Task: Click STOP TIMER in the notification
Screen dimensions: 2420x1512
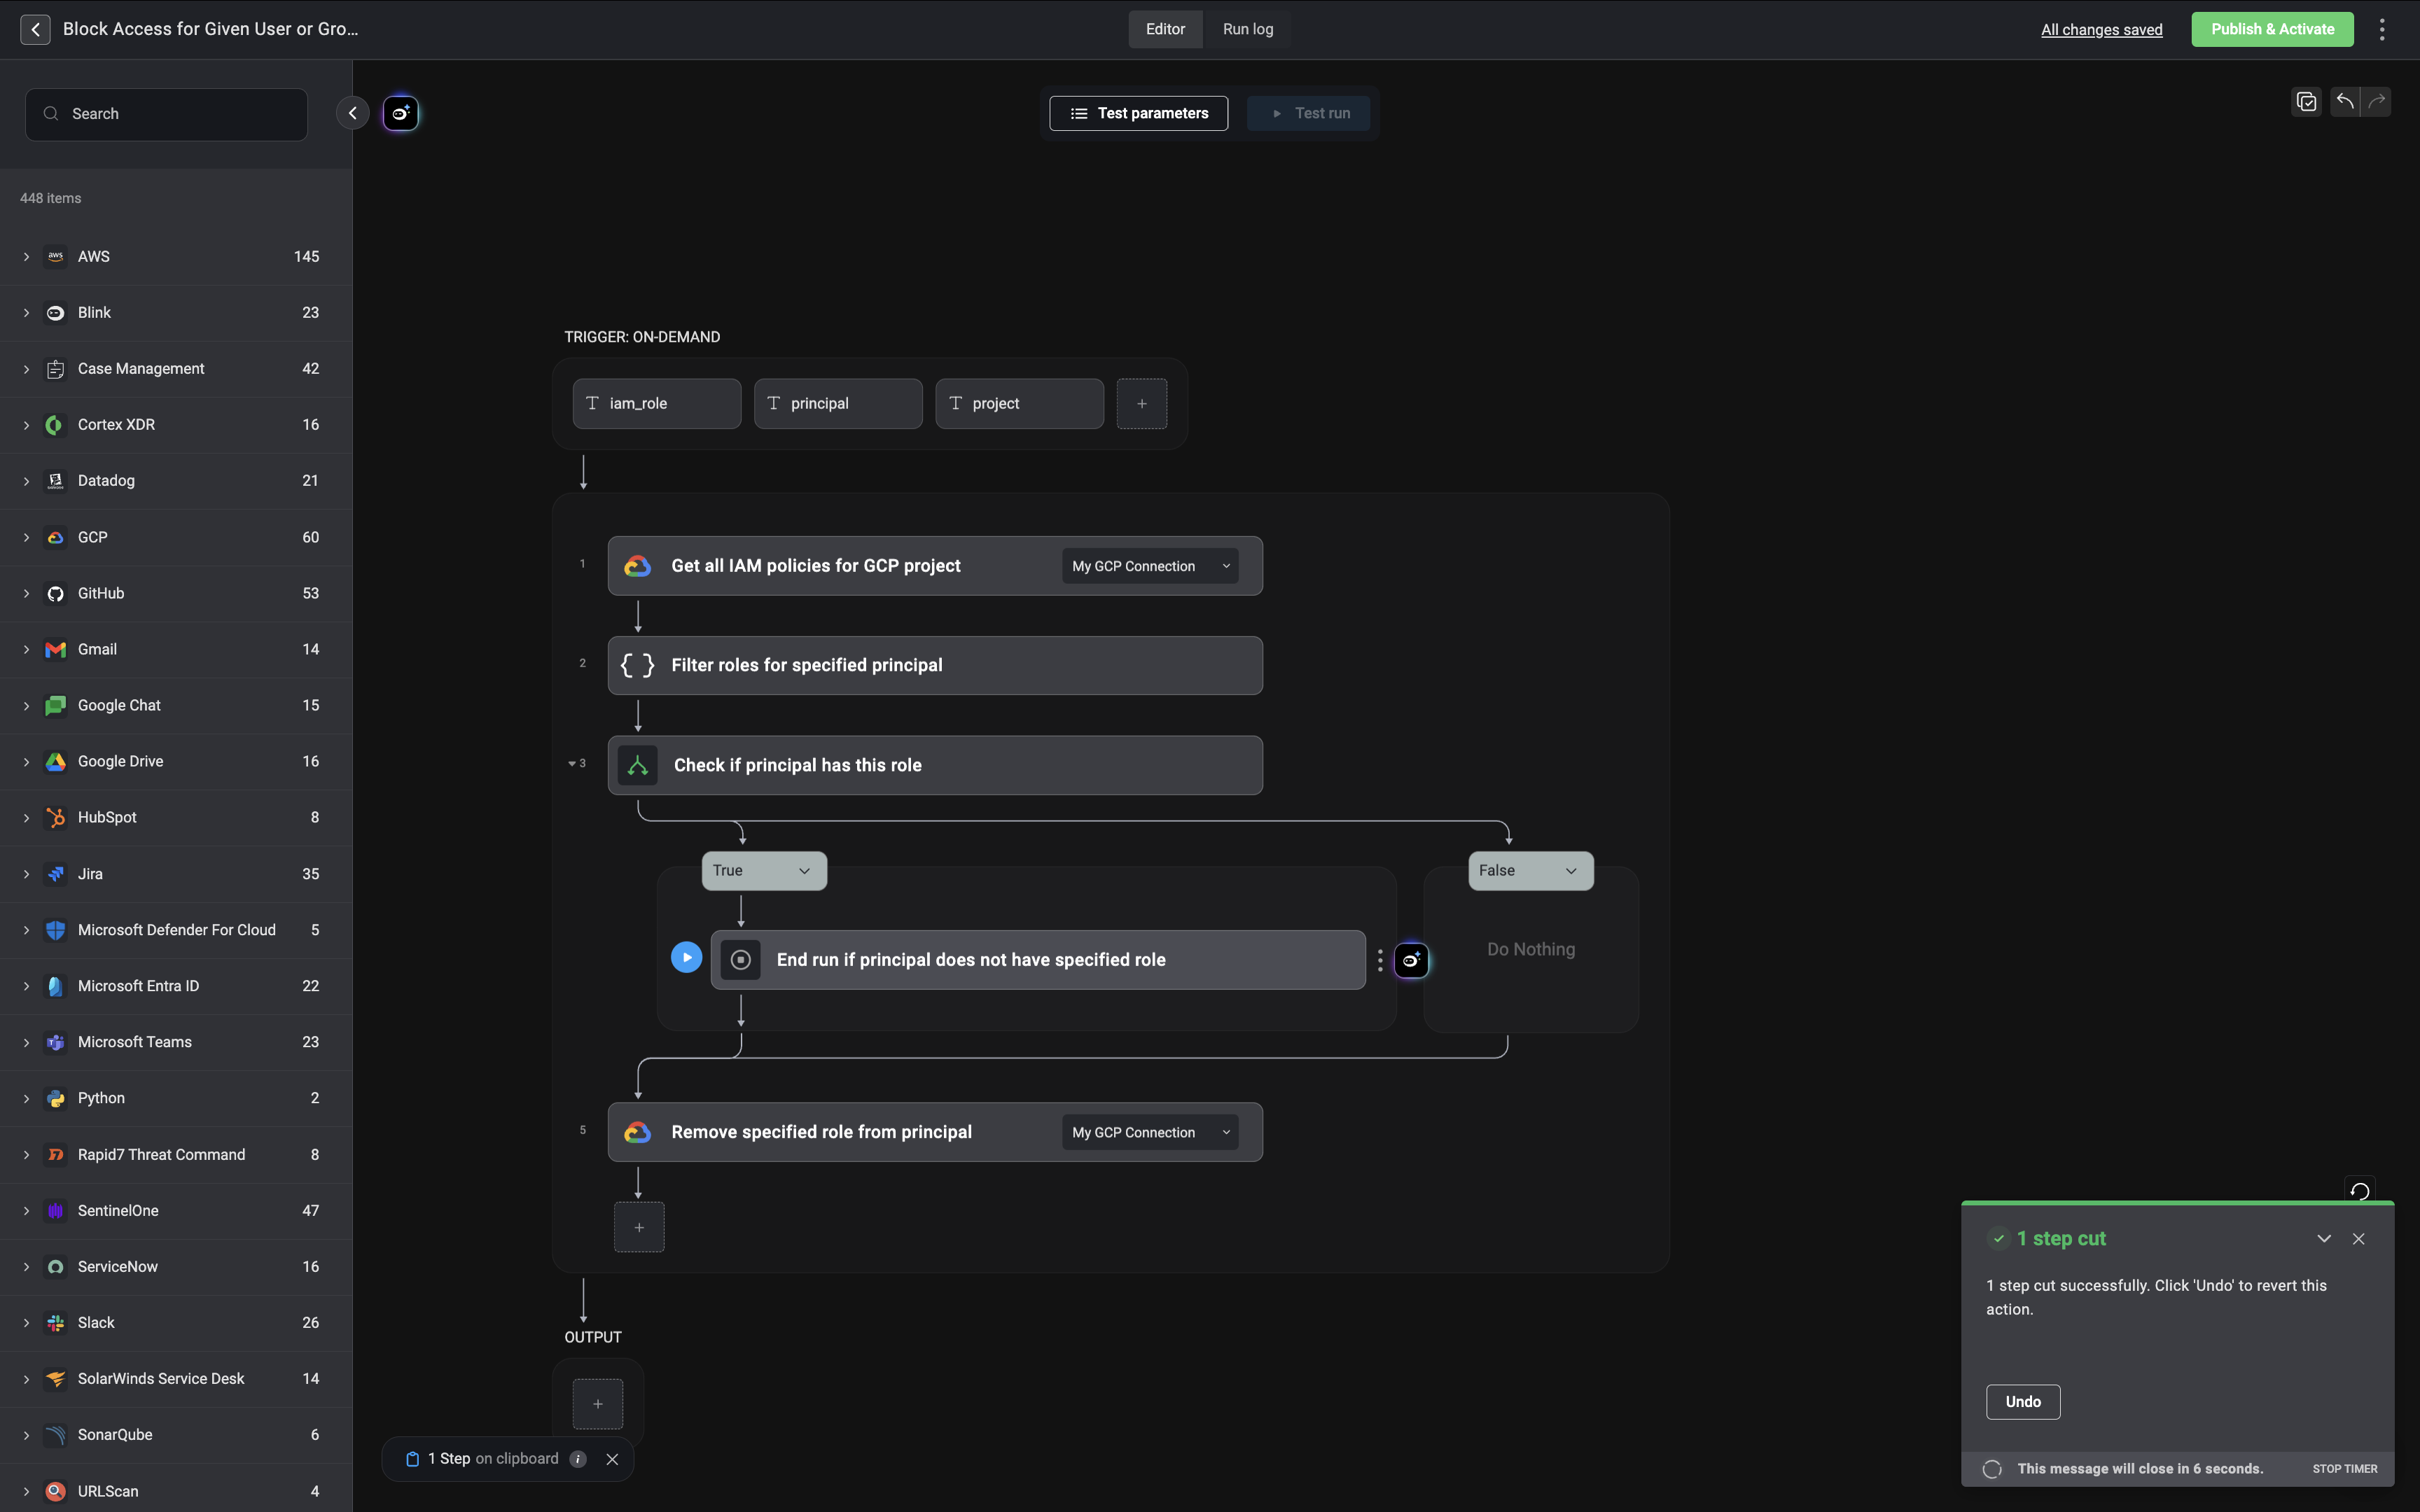Action: point(2344,1468)
